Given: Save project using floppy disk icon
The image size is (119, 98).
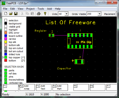Looking at the screenshot, I should click(x=16, y=14).
